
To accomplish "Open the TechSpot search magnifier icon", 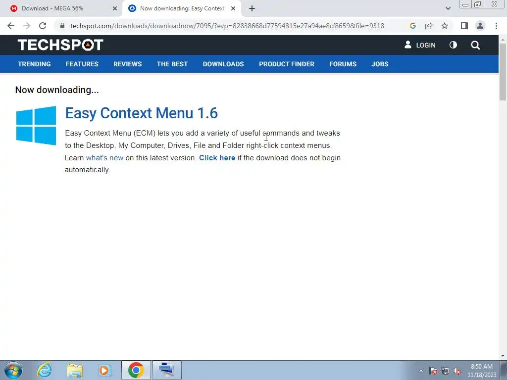I will [x=475, y=45].
